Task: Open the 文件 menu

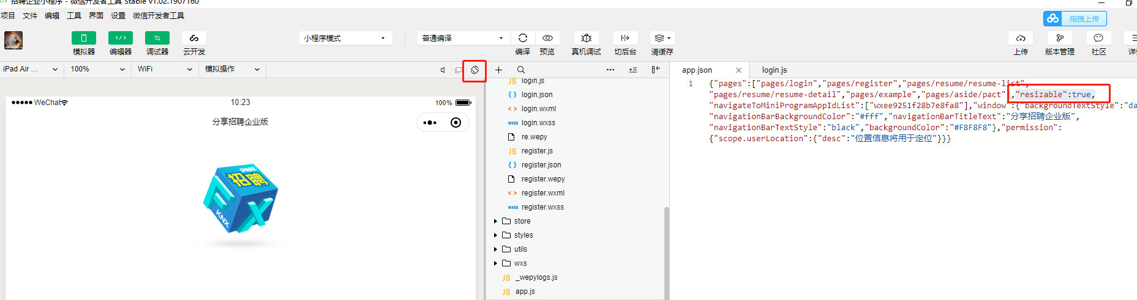Action: click(x=30, y=16)
